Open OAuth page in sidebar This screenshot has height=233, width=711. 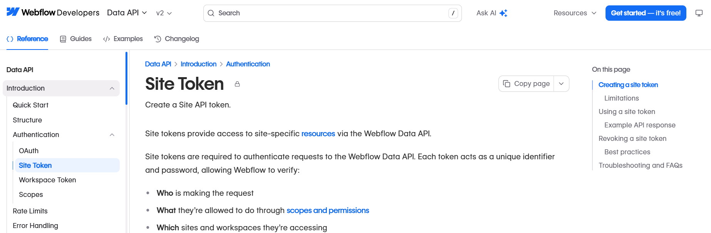coord(28,151)
